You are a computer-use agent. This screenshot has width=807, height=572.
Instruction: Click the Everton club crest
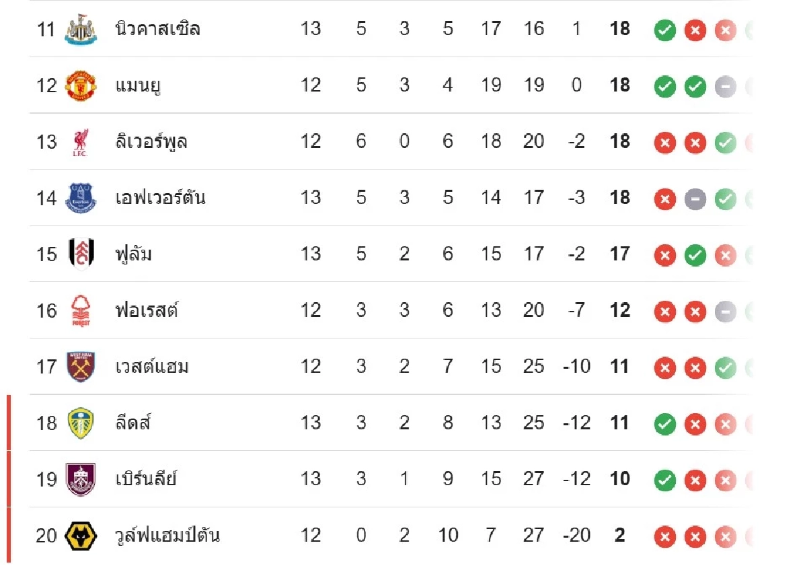[81, 198]
